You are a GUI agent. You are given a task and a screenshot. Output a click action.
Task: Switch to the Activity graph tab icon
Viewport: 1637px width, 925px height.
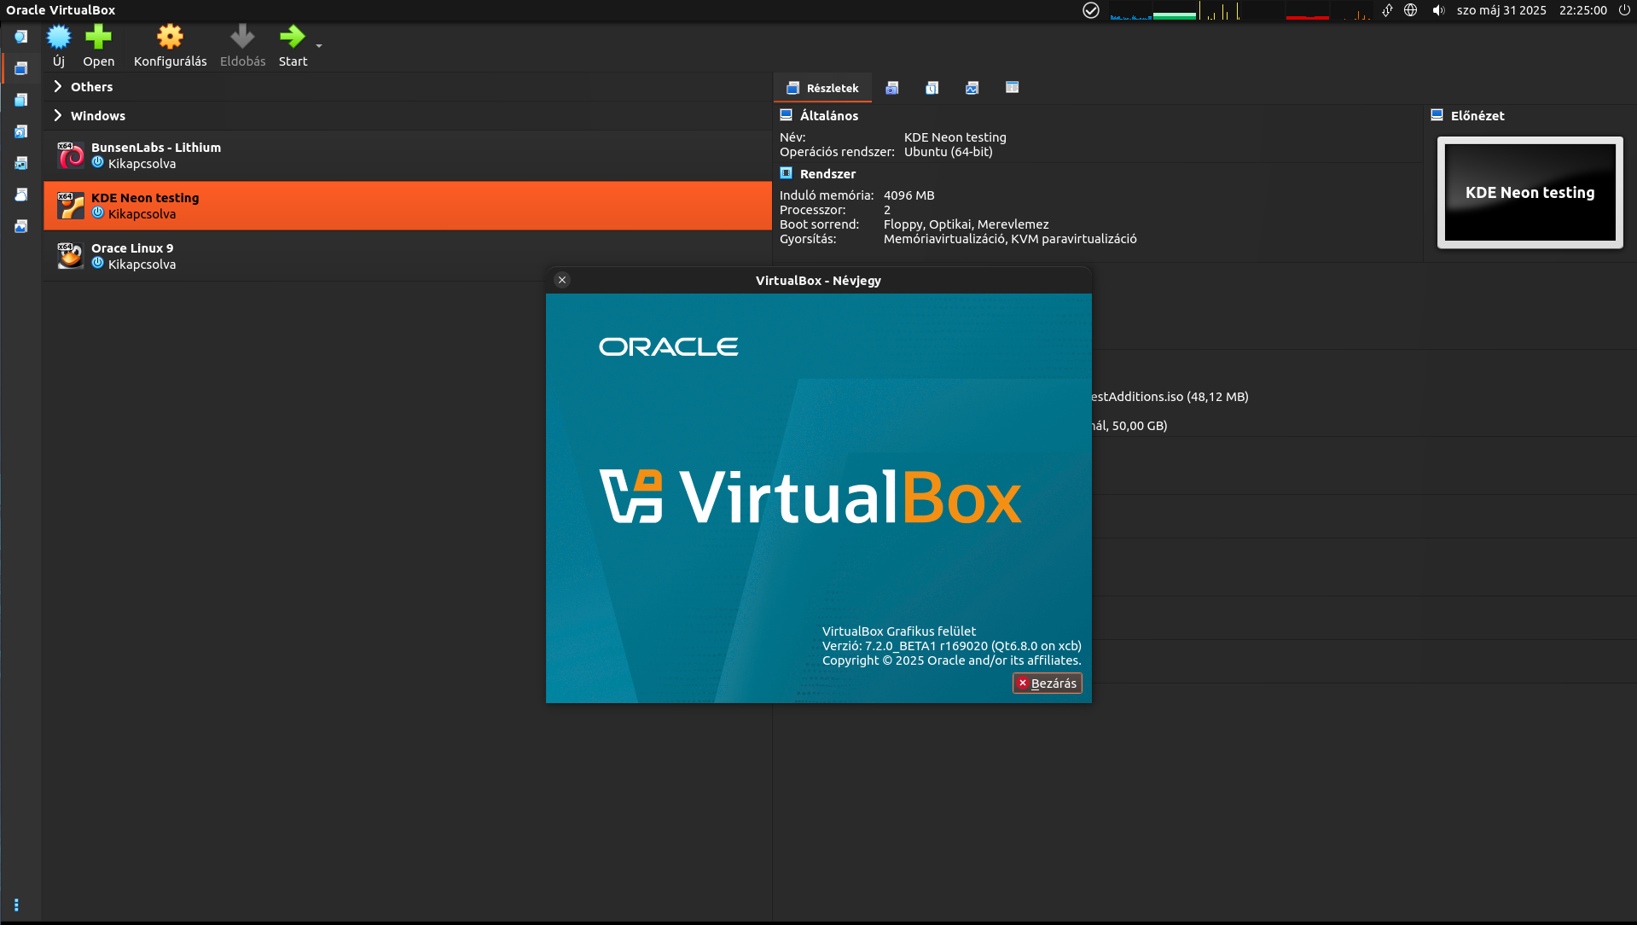coord(972,88)
